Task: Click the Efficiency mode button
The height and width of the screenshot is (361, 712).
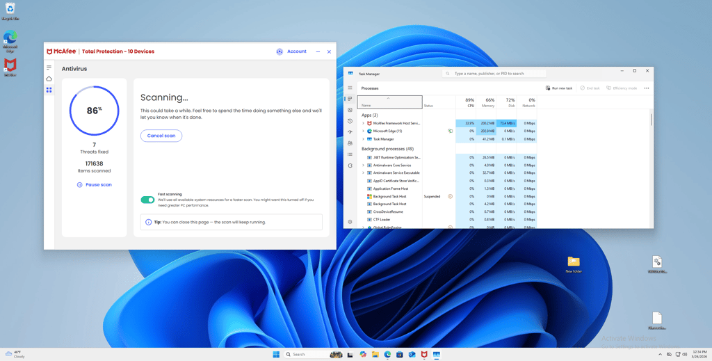Action: [622, 88]
